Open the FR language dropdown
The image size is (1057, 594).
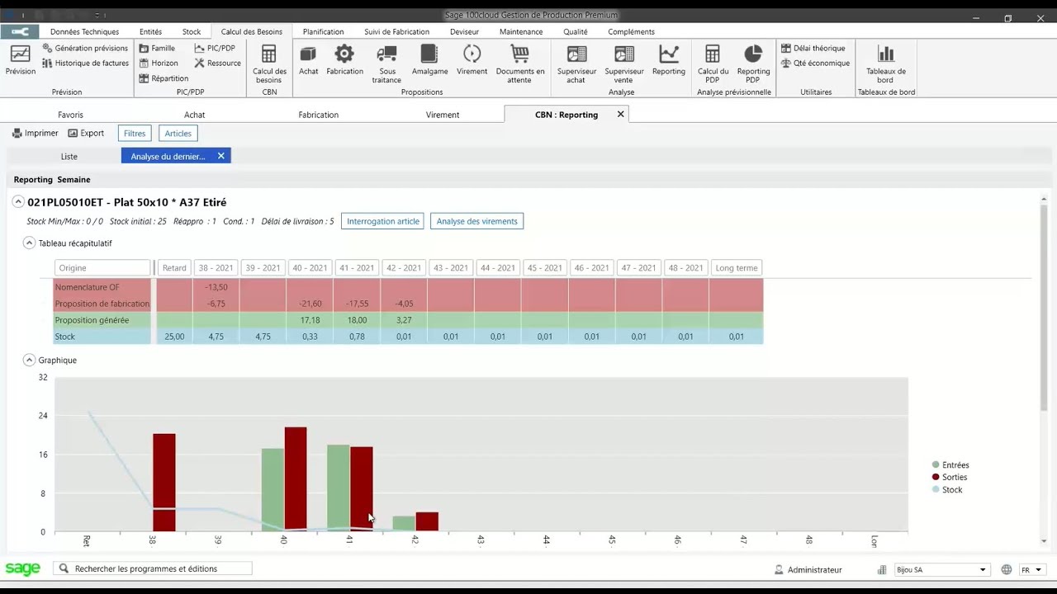click(1031, 569)
